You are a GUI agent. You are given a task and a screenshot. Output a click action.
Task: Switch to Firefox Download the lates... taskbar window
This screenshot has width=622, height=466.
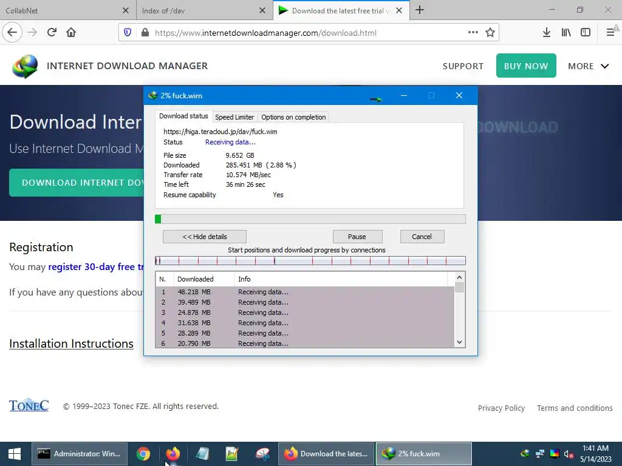pos(326,454)
